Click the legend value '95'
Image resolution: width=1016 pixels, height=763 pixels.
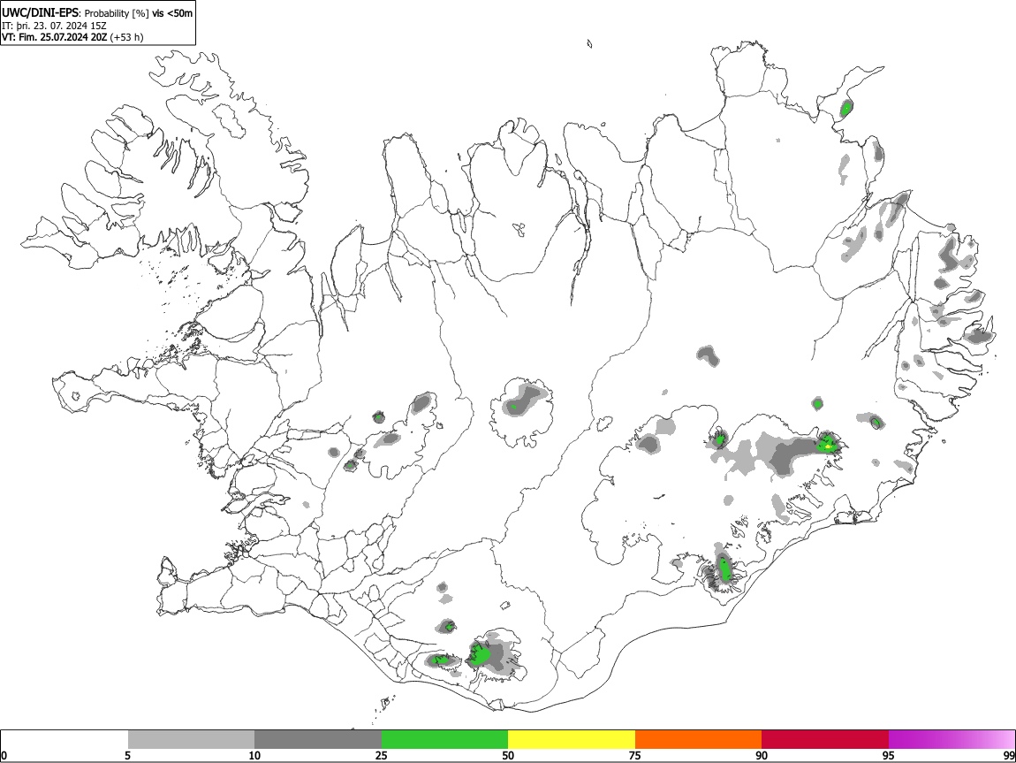pyautogui.click(x=889, y=755)
